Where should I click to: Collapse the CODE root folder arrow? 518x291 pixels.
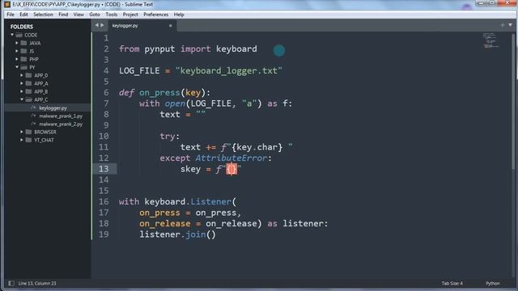pyautogui.click(x=12, y=35)
